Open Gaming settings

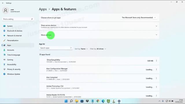(10, 60)
